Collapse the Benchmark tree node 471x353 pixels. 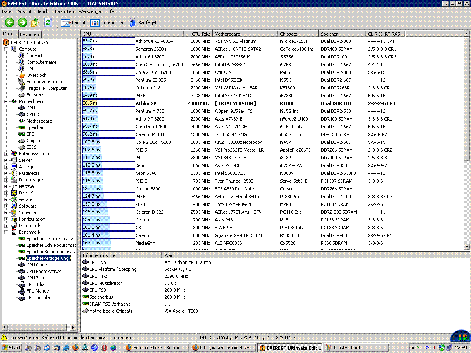pyautogui.click(x=6, y=232)
